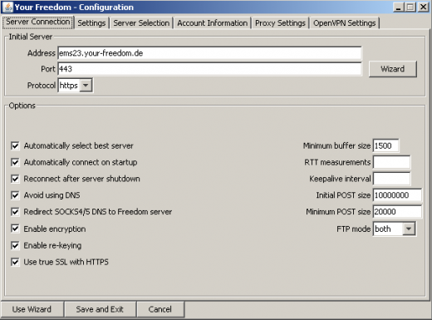Edit the Minimum POST size field
432x320 pixels.
397,212
